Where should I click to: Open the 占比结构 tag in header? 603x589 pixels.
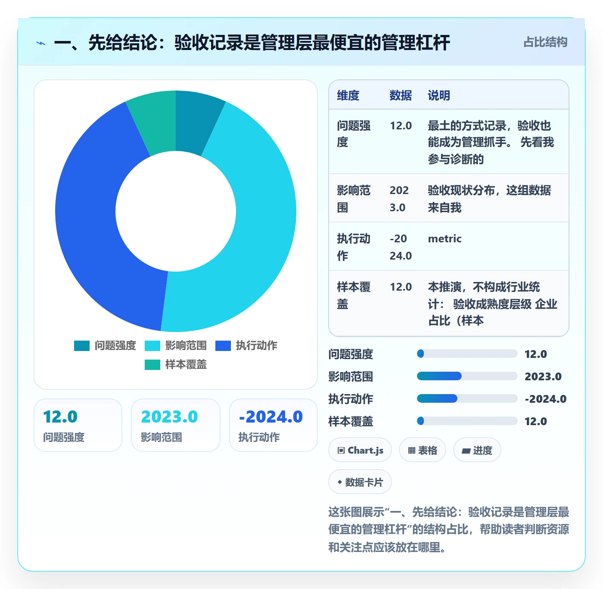[x=545, y=42]
